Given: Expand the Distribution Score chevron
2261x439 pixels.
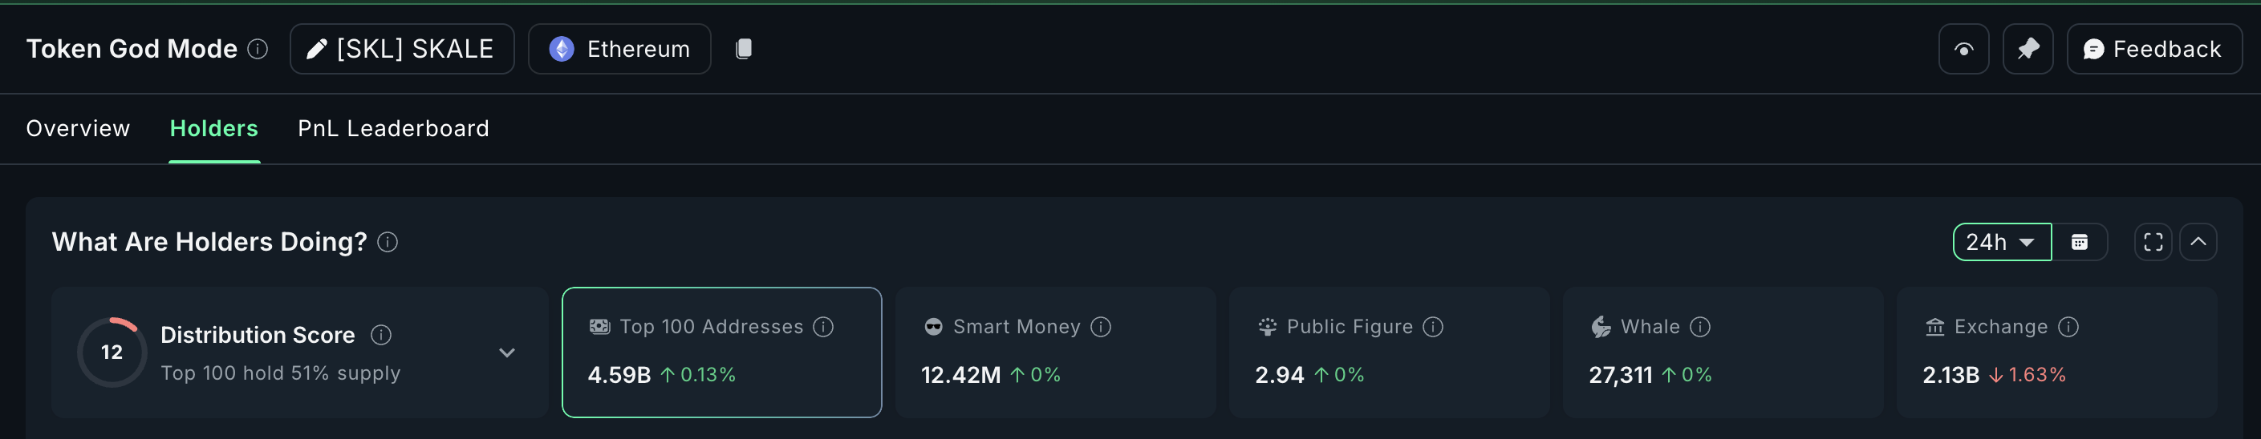Looking at the screenshot, I should pyautogui.click(x=506, y=352).
